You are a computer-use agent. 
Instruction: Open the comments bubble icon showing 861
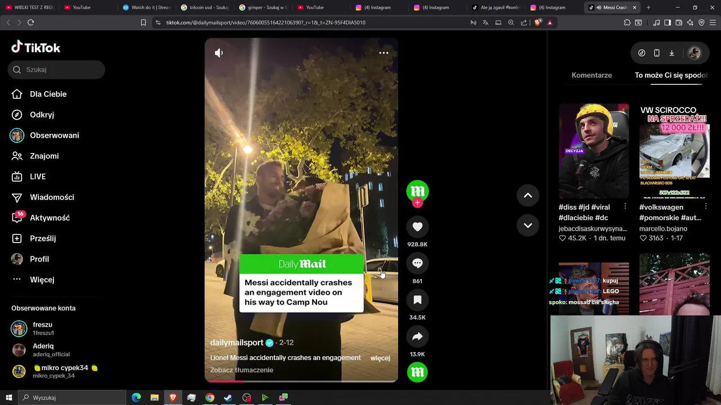(417, 263)
